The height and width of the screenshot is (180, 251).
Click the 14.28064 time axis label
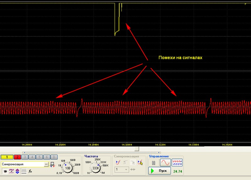60,145
